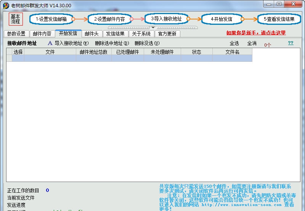Switch to 参数设置 tab

coord(16,34)
